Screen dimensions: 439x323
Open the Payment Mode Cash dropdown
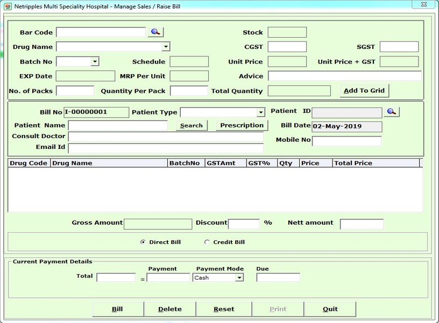[x=239, y=278]
